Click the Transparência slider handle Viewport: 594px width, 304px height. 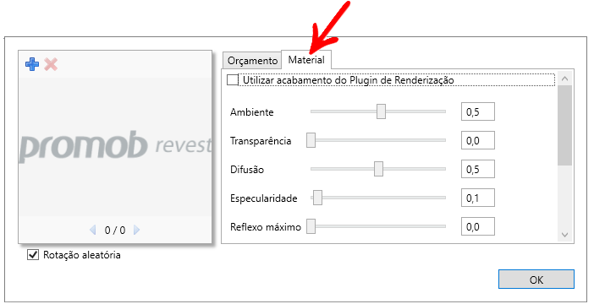(311, 140)
